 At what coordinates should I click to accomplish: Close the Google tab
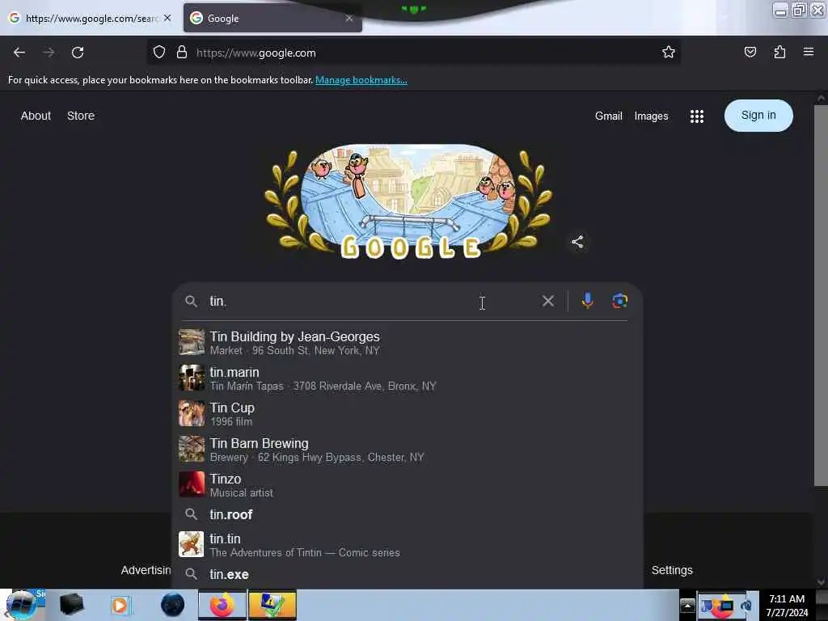(349, 19)
